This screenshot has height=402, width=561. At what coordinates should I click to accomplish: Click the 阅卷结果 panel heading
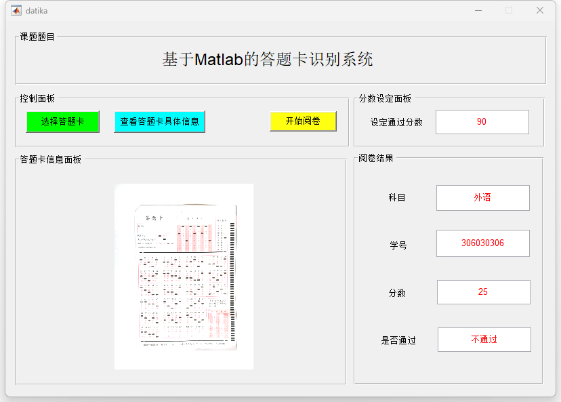coord(375,158)
